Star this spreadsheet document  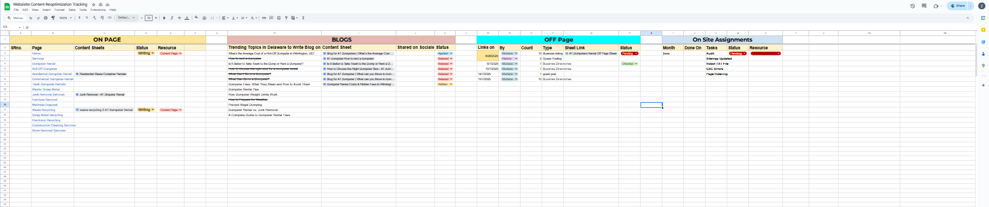(94, 4)
